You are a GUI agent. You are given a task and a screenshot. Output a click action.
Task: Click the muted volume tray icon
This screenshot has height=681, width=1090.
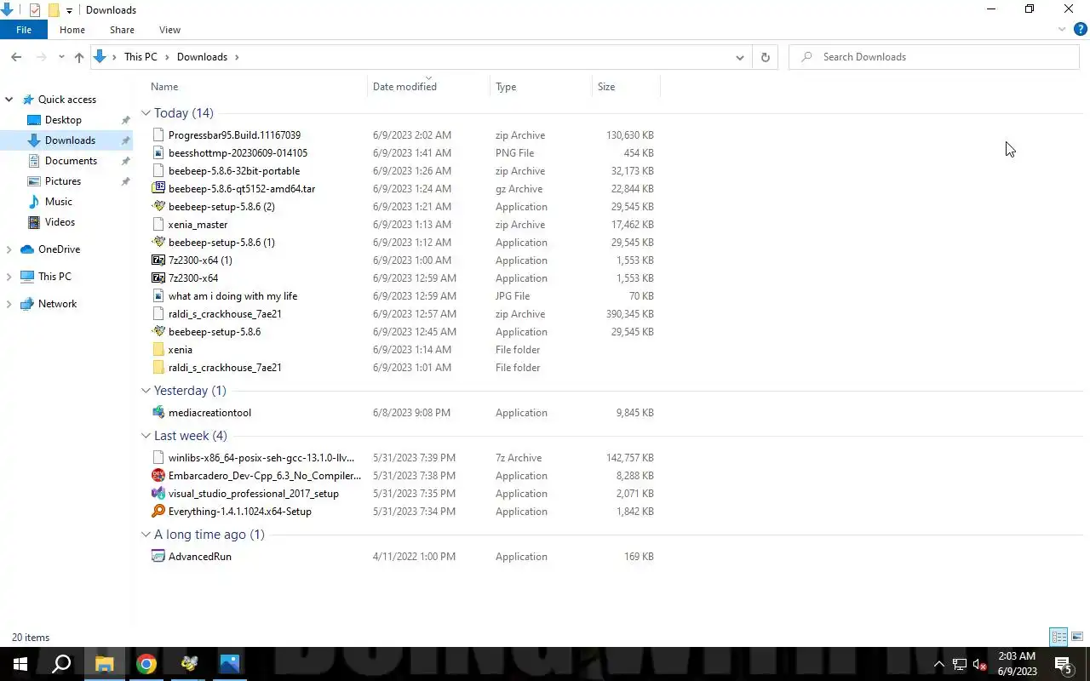click(x=979, y=664)
